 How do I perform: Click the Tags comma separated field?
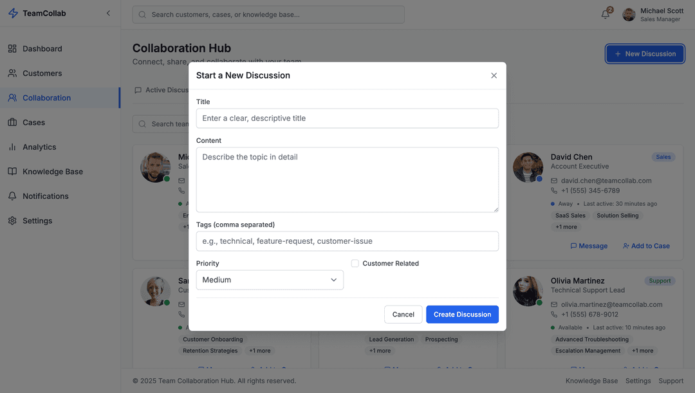(x=347, y=241)
